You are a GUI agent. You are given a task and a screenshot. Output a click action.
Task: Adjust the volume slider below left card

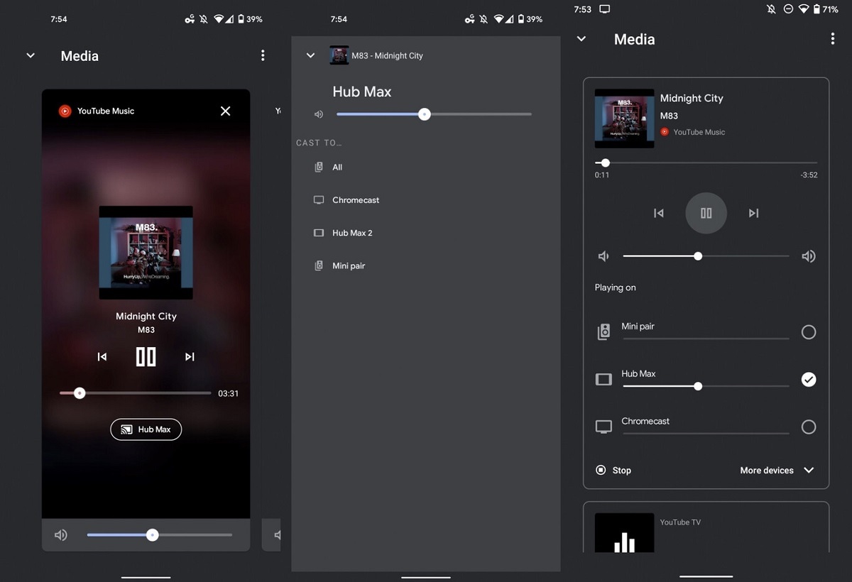pyautogui.click(x=159, y=535)
